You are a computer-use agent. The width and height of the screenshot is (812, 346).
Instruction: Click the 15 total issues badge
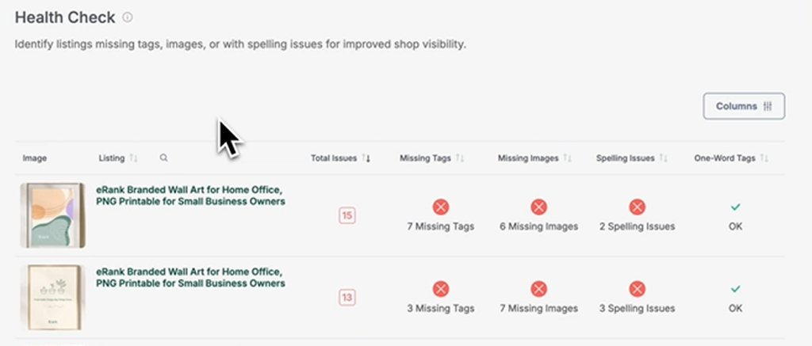click(347, 215)
